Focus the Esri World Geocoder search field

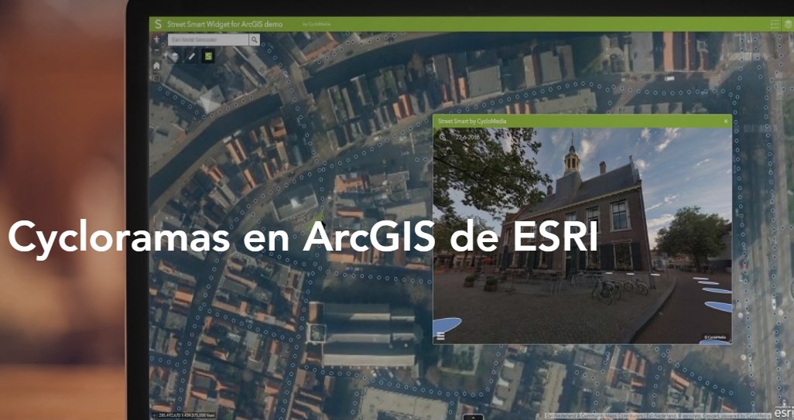pos(208,39)
